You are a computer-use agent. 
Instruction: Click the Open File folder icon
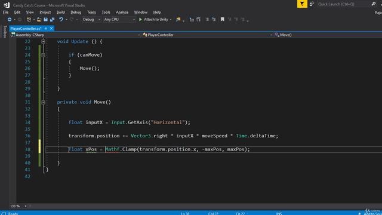pyautogui.click(x=39, y=19)
